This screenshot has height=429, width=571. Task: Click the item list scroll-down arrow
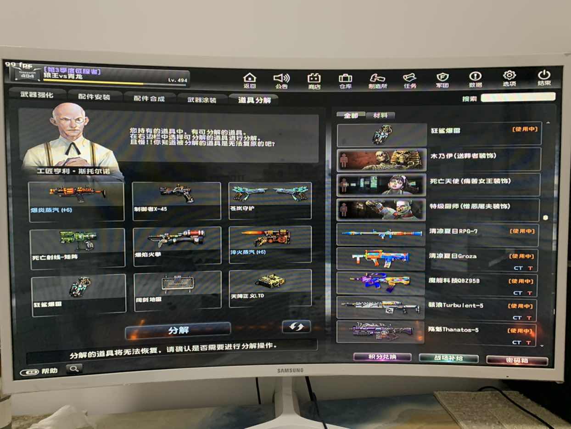(542, 345)
